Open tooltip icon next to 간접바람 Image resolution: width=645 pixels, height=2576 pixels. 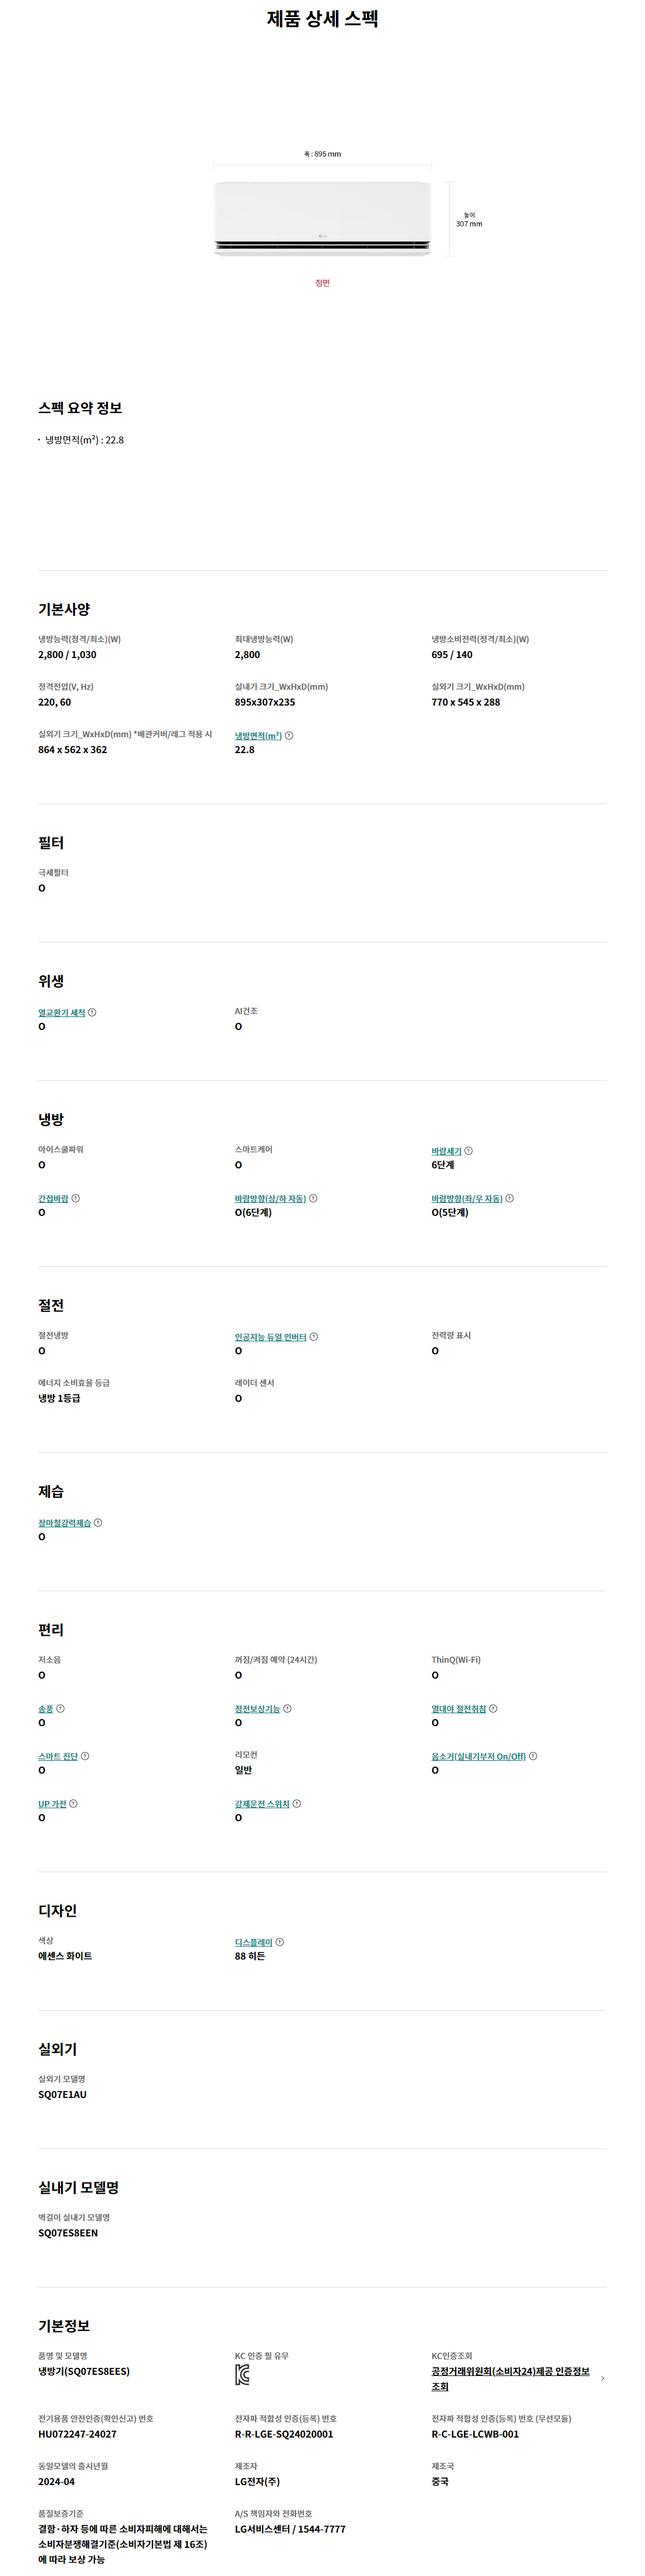(75, 1198)
